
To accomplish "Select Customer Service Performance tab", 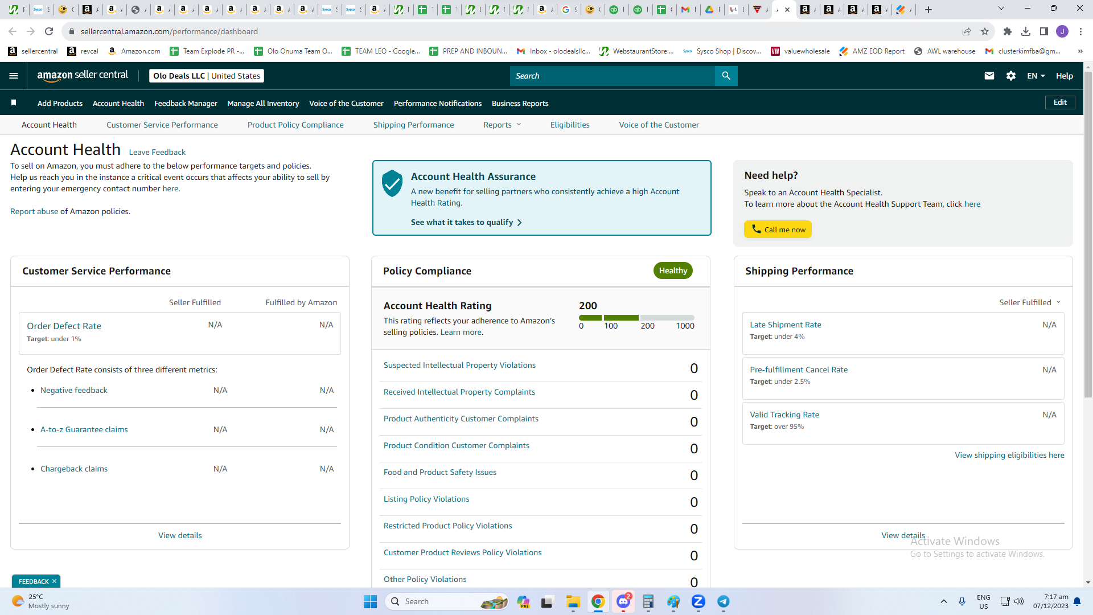I will point(162,125).
